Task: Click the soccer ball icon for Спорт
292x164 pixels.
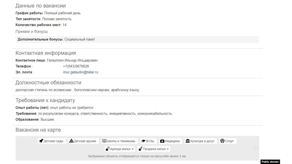Action: click(222, 141)
